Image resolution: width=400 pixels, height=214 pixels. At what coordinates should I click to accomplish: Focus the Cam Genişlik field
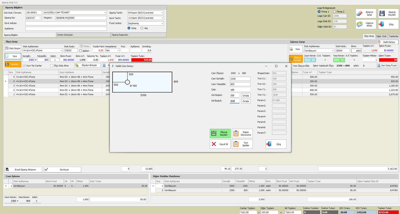pyautogui.click(x=240, y=79)
